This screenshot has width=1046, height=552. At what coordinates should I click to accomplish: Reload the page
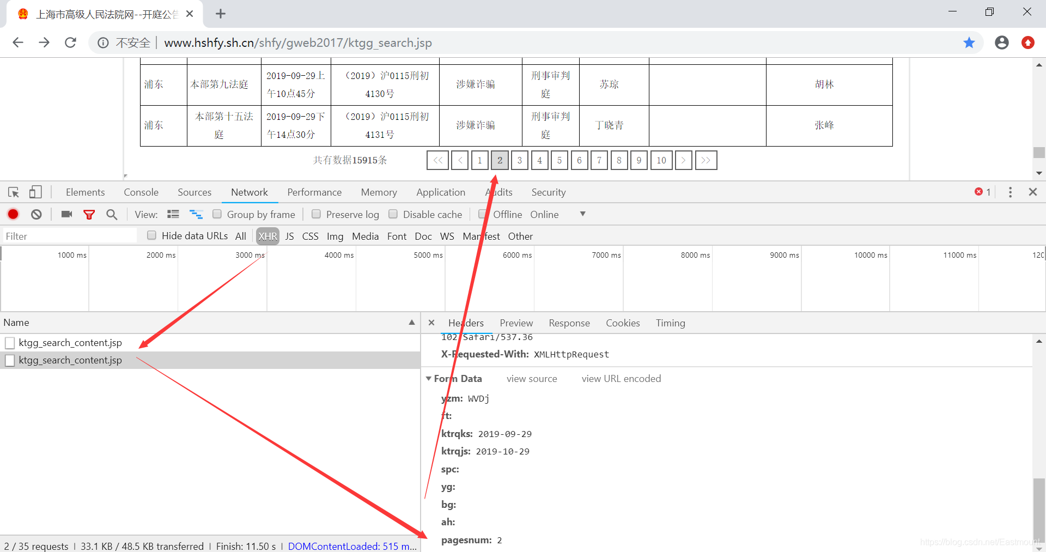pos(70,43)
